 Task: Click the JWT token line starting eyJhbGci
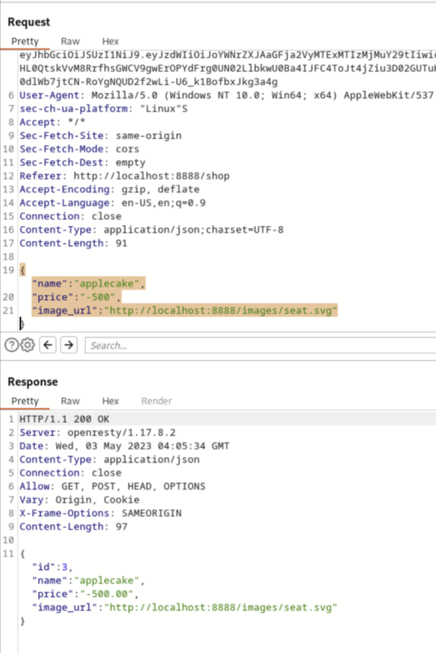(228, 55)
